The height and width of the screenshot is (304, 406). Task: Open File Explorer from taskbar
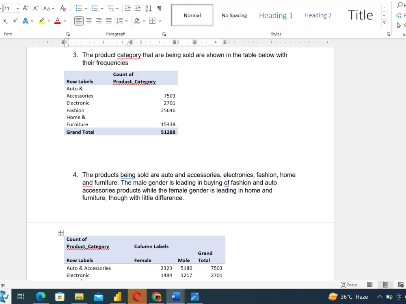pyautogui.click(x=79, y=296)
